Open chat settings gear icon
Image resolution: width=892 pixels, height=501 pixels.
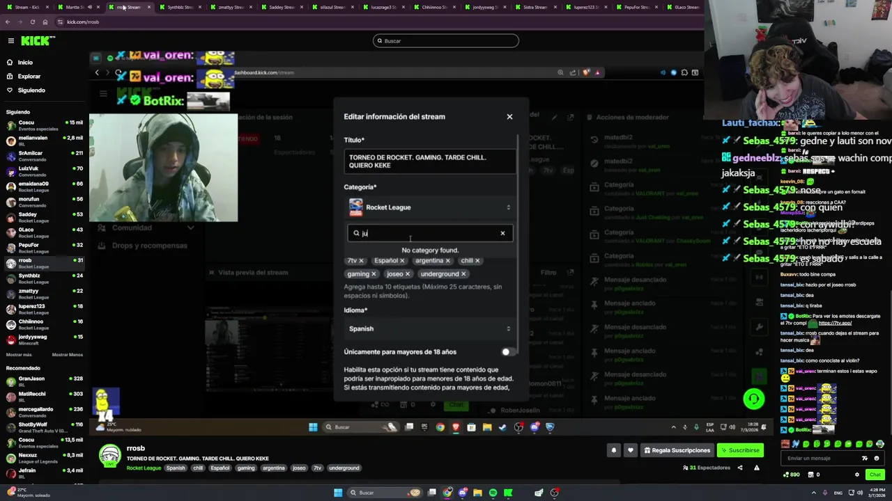click(x=857, y=475)
